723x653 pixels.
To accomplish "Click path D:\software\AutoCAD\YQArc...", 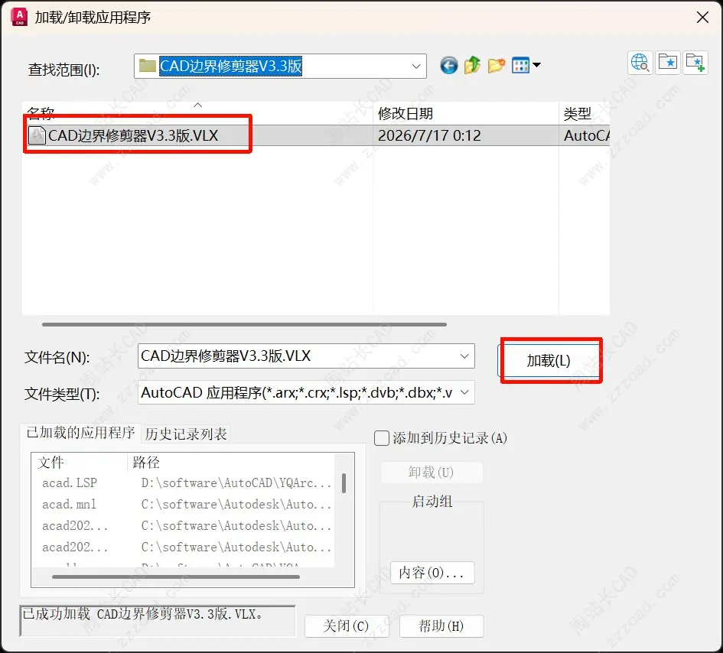I will tap(236, 483).
